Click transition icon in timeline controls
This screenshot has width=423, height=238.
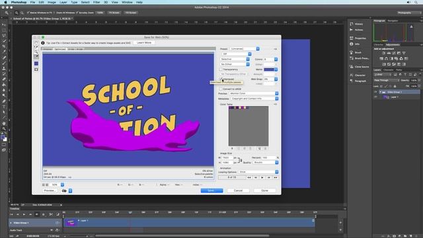(58, 214)
